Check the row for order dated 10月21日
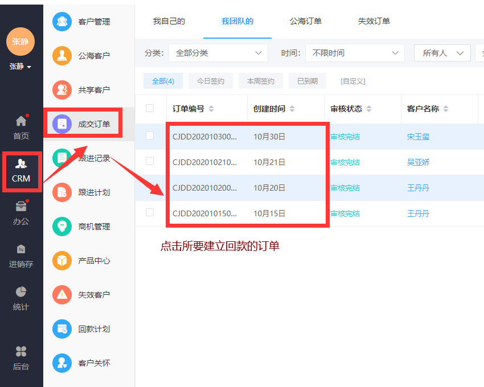The height and width of the screenshot is (387, 484). click(x=150, y=161)
